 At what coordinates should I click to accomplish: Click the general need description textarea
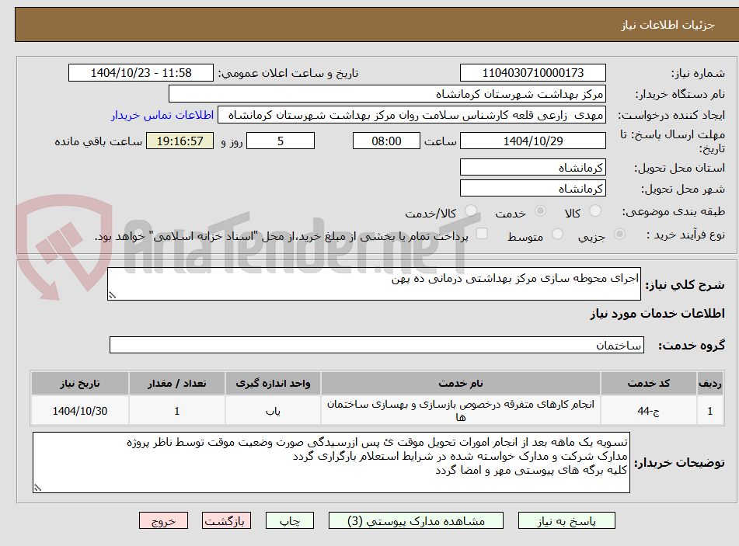tap(374, 283)
